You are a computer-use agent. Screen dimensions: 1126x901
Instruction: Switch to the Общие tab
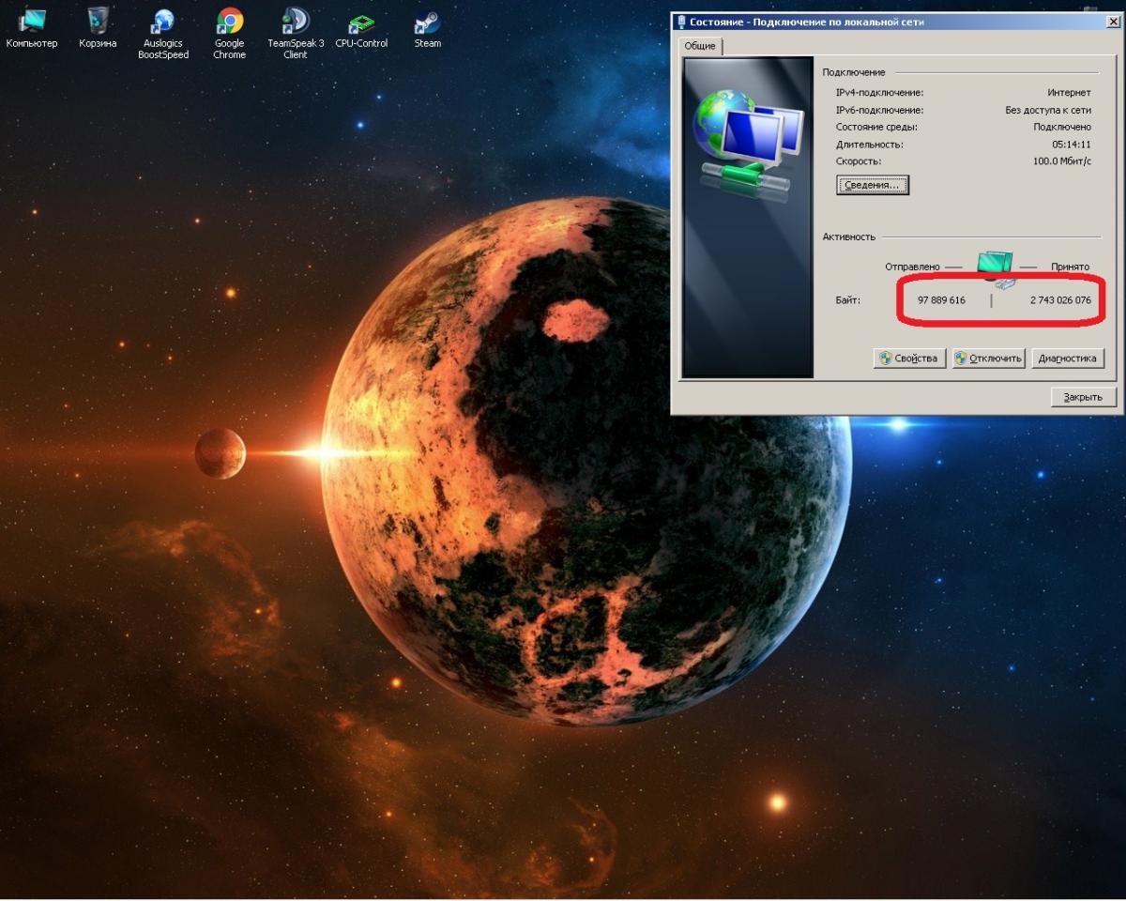699,46
